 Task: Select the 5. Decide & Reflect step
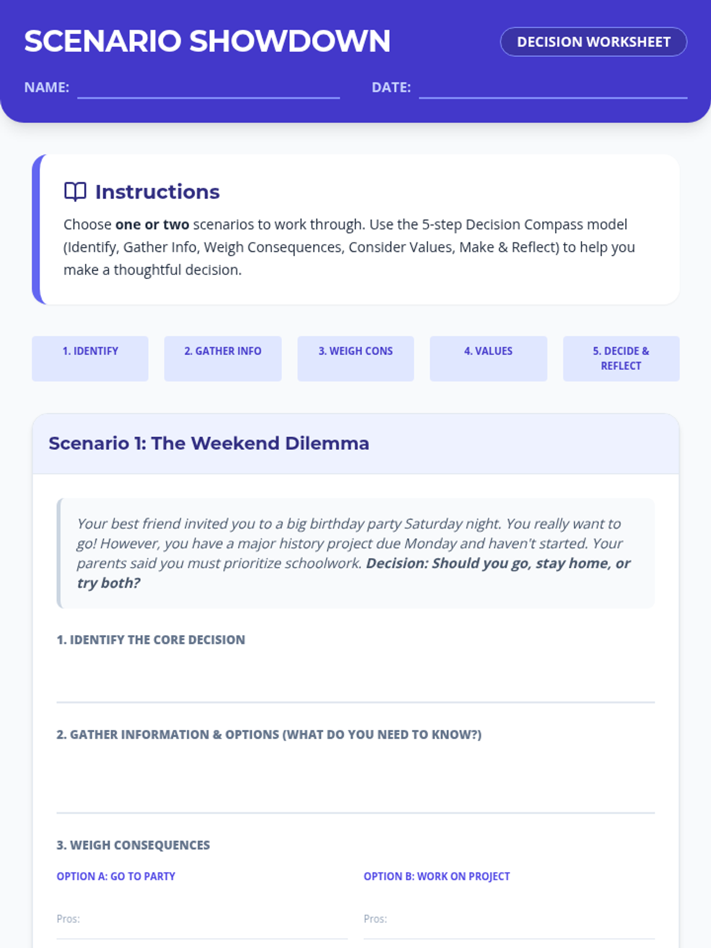click(621, 358)
